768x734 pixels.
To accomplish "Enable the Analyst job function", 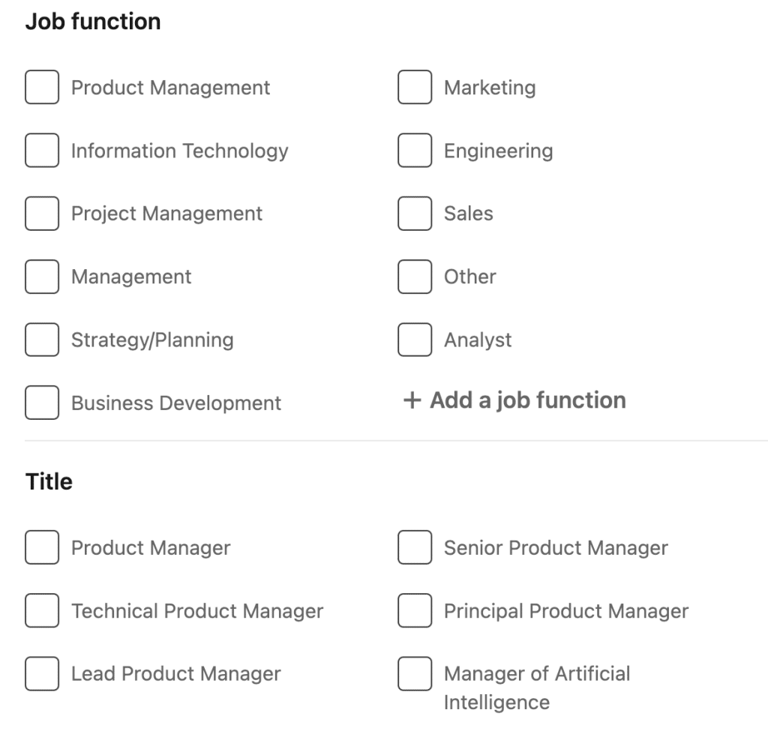I will (415, 340).
